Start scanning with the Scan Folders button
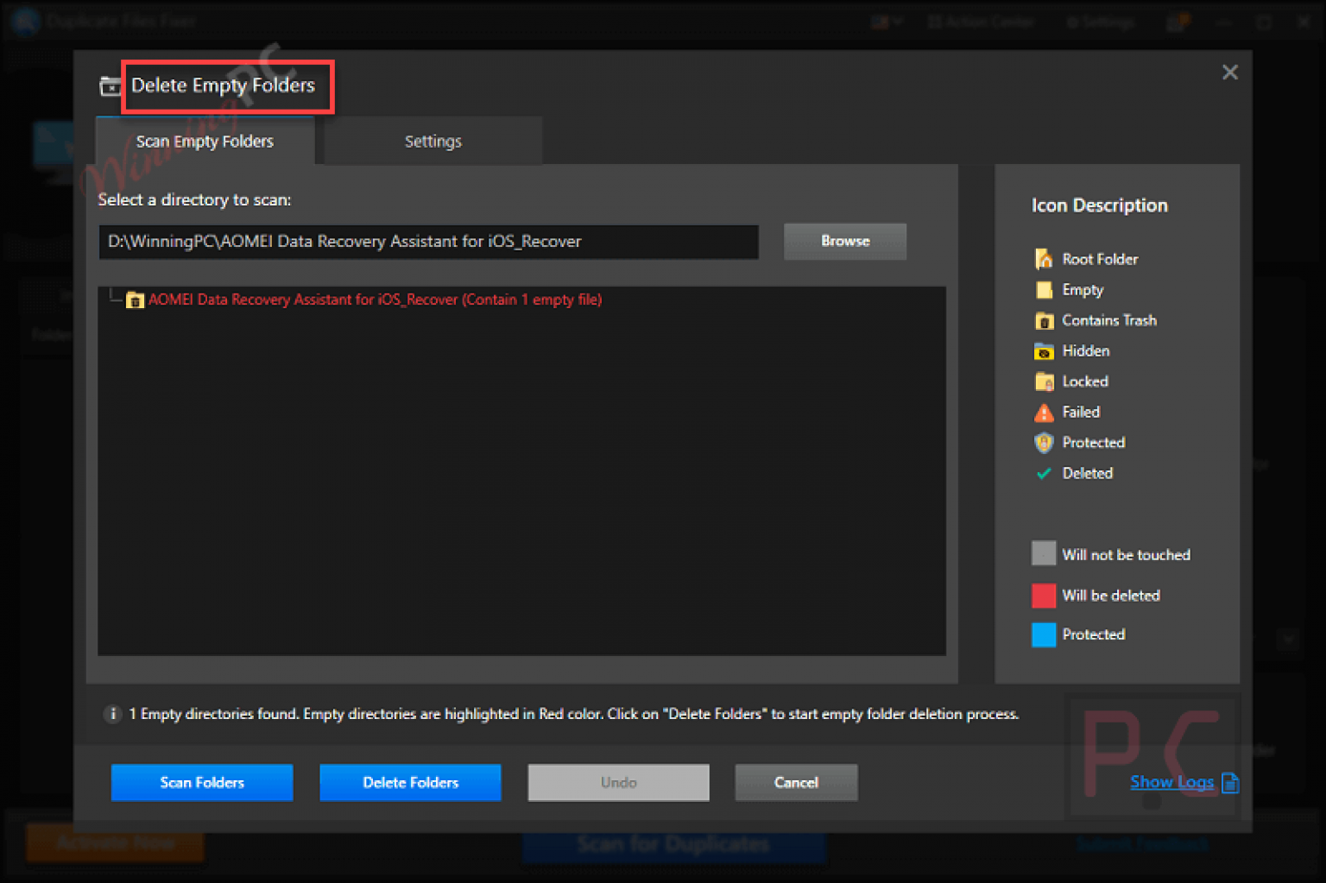The width and height of the screenshot is (1326, 883). [202, 783]
